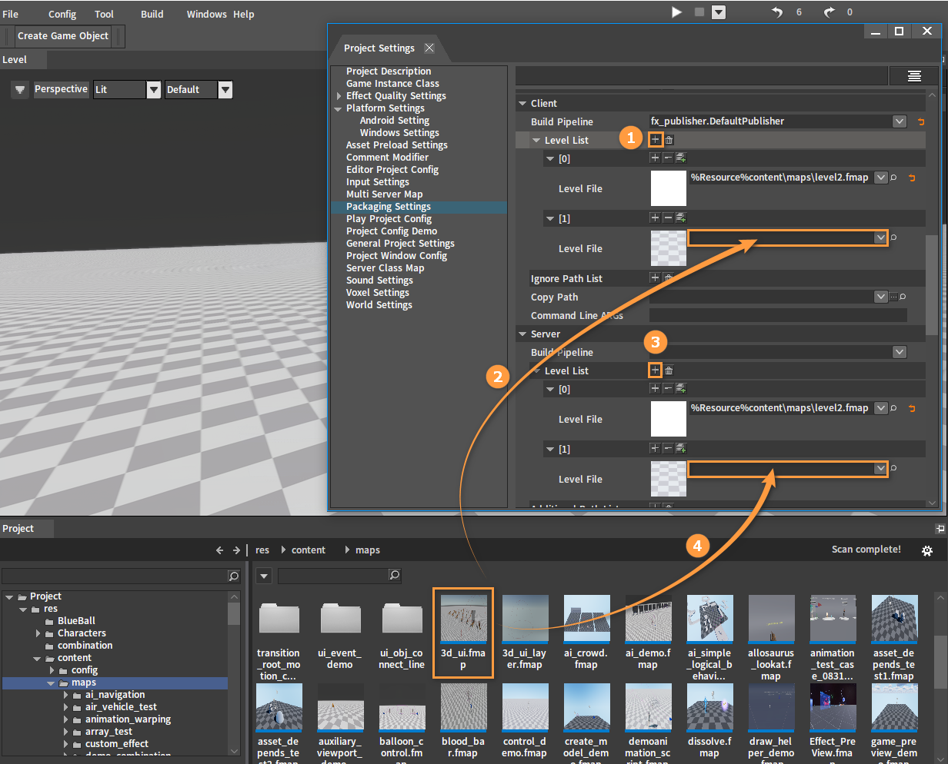Viewport: 948px width, 764px height.
Task: Open Client Build Pipeline dropdown
Action: [900, 121]
